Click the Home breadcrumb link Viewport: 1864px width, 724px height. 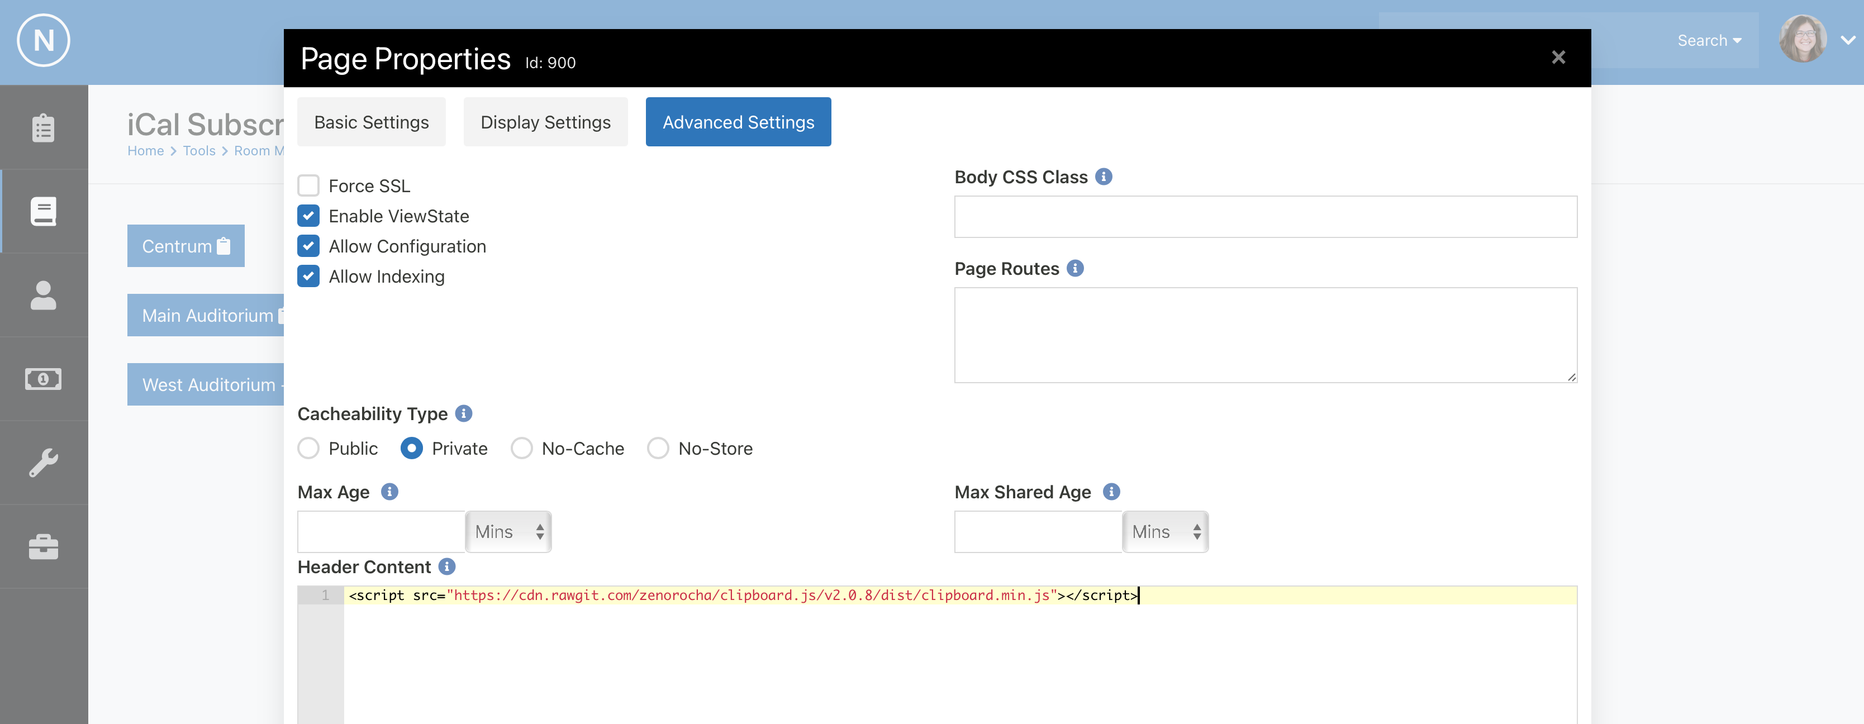(x=145, y=150)
